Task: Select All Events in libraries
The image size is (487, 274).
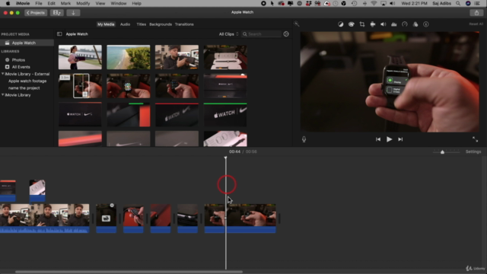Action: click(x=21, y=67)
